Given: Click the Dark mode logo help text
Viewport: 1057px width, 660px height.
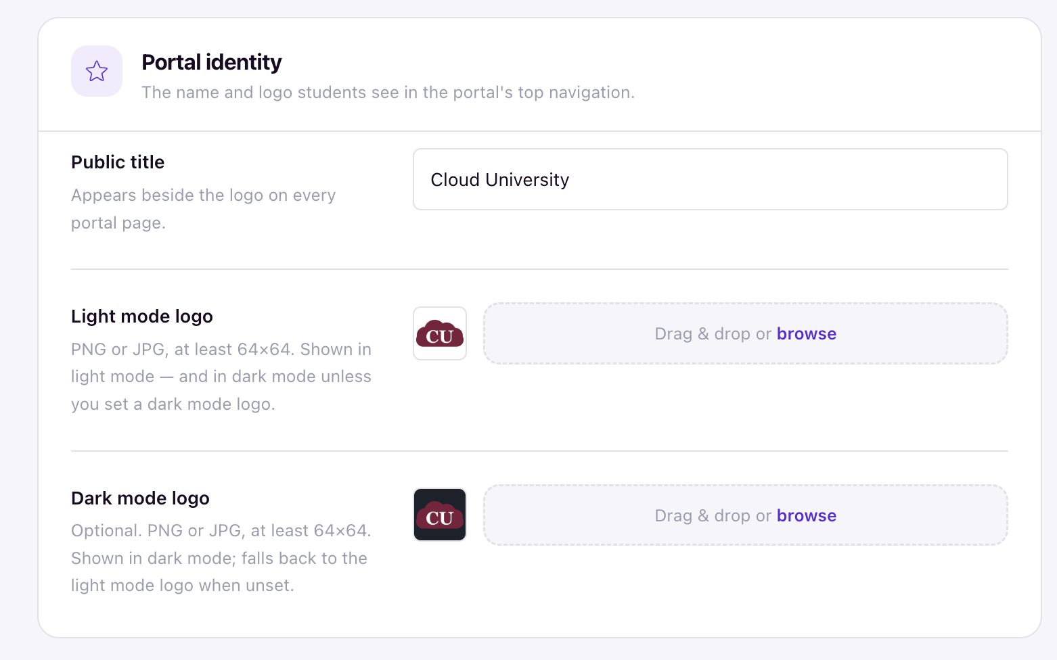Looking at the screenshot, I should click(x=221, y=558).
